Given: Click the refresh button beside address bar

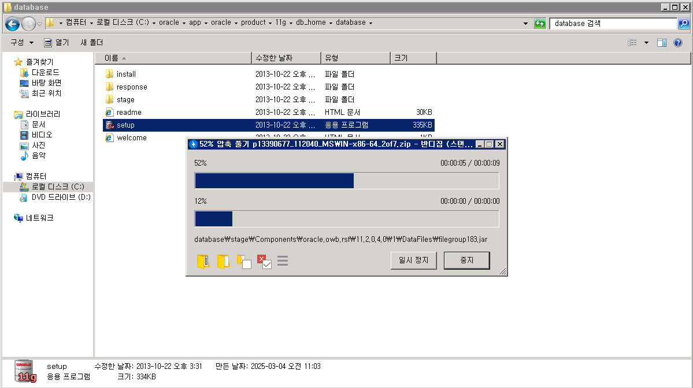Looking at the screenshot, I should click(x=540, y=24).
